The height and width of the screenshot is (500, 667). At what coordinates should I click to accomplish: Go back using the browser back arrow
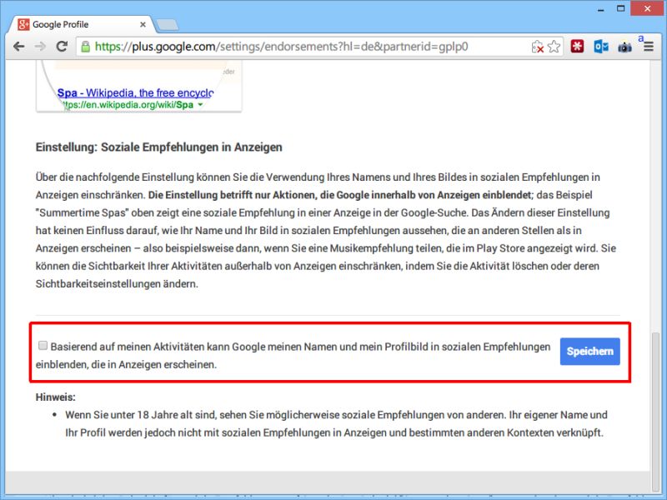coord(18,47)
